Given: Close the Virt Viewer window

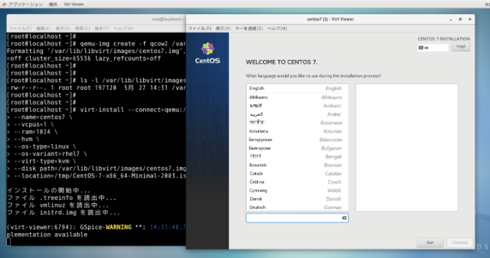Looking at the screenshot, I should pyautogui.click(x=469, y=20).
